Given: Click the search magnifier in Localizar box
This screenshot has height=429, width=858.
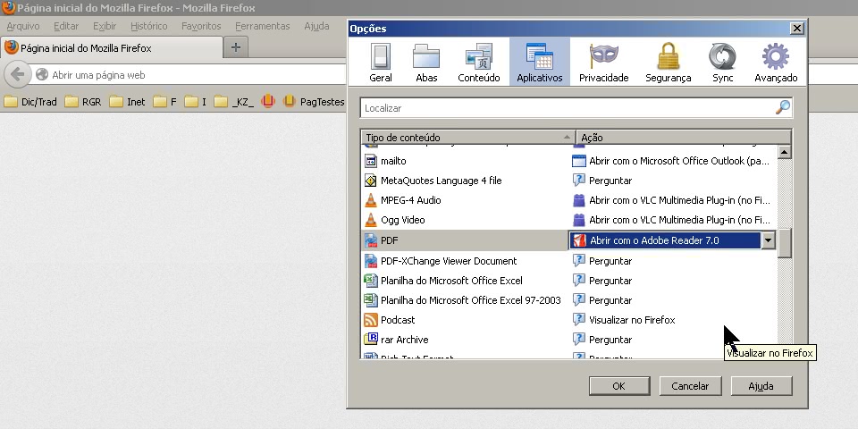Looking at the screenshot, I should click(x=782, y=108).
